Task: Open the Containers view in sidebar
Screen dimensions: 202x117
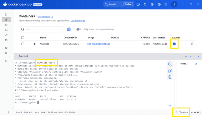Action: [x=6, y=19]
